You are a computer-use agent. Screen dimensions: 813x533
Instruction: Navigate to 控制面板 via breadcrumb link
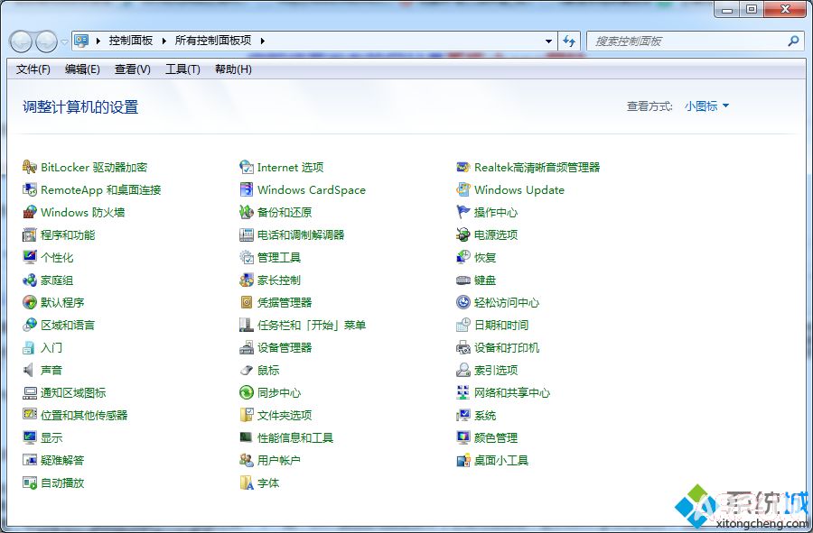click(133, 41)
